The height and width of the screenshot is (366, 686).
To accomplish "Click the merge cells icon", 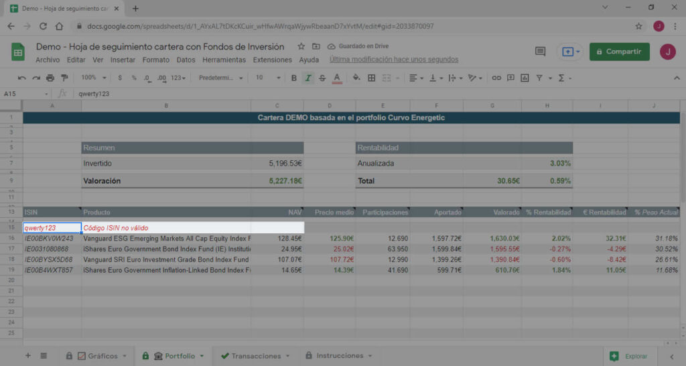I will [x=387, y=78].
